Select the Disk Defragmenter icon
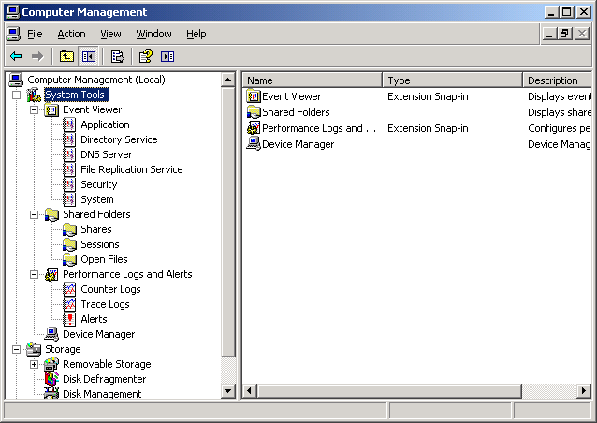Image resolution: width=597 pixels, height=423 pixels. click(51, 379)
